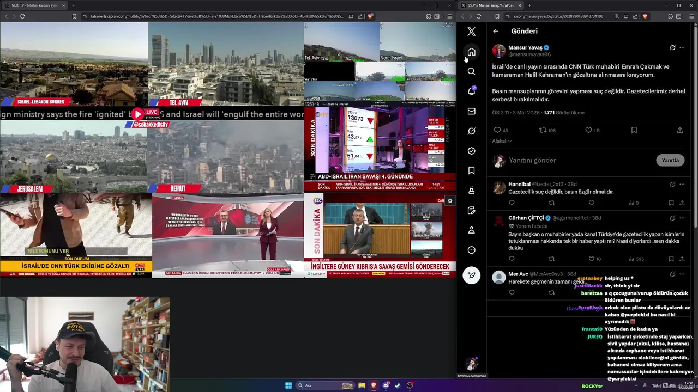Open Hannibal's profile from reply
The height and width of the screenshot is (392, 698).
click(x=519, y=184)
